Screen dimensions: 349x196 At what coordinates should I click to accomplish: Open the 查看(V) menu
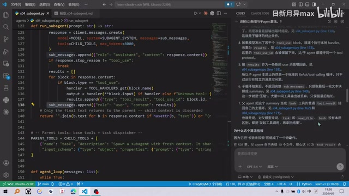click(59, 4)
